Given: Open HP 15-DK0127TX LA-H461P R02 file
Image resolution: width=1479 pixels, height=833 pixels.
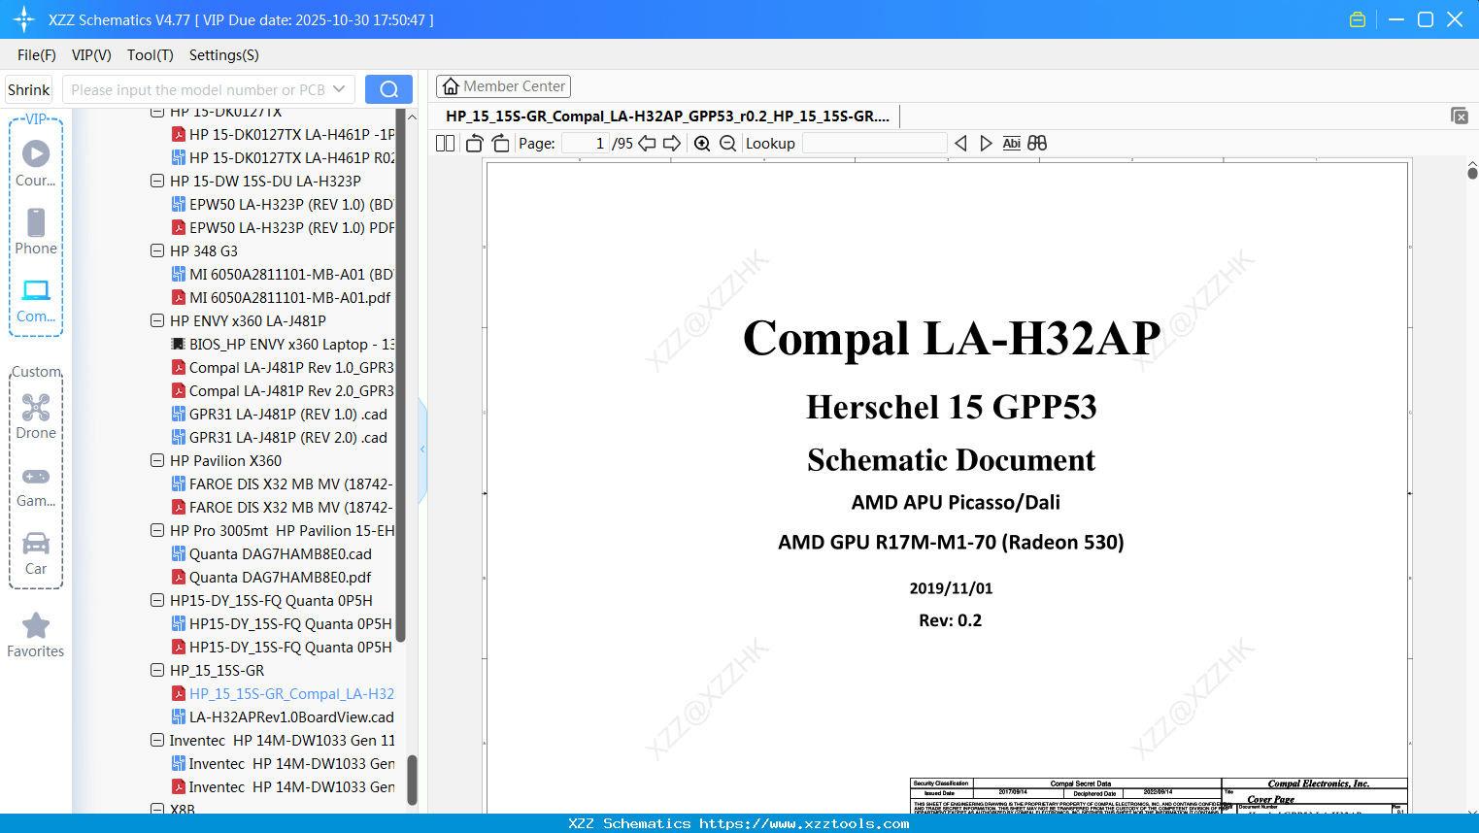Looking at the screenshot, I should click(x=283, y=157).
